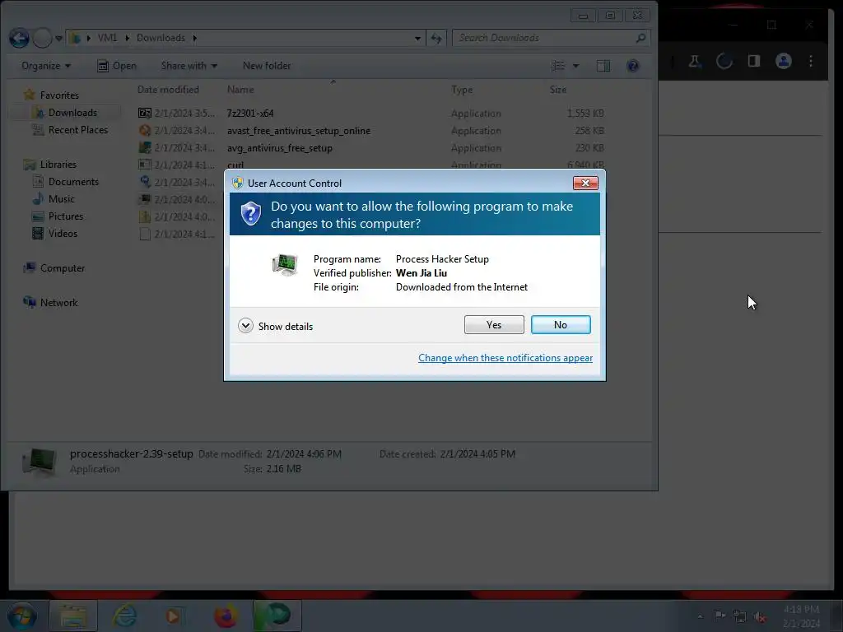Open the Share with menu
Image resolution: width=843 pixels, height=632 pixels.
pyautogui.click(x=189, y=66)
